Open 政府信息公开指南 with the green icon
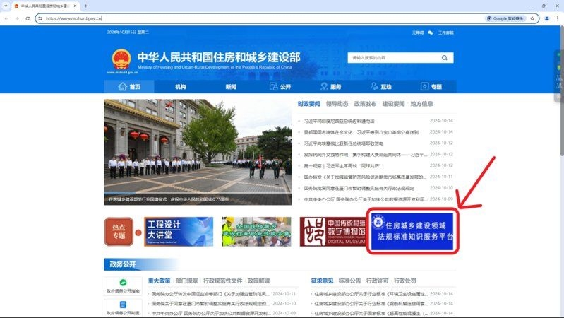The height and width of the screenshot is (318, 564). (x=123, y=286)
